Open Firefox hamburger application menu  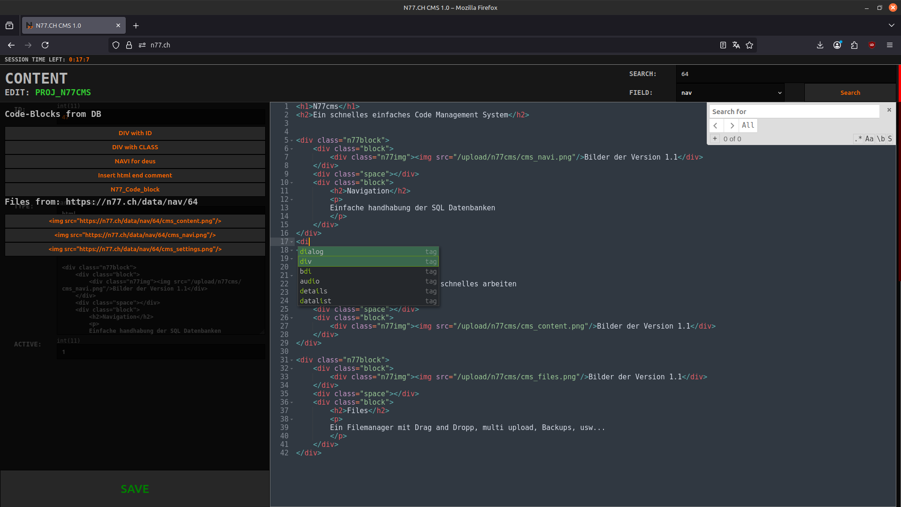tap(889, 45)
